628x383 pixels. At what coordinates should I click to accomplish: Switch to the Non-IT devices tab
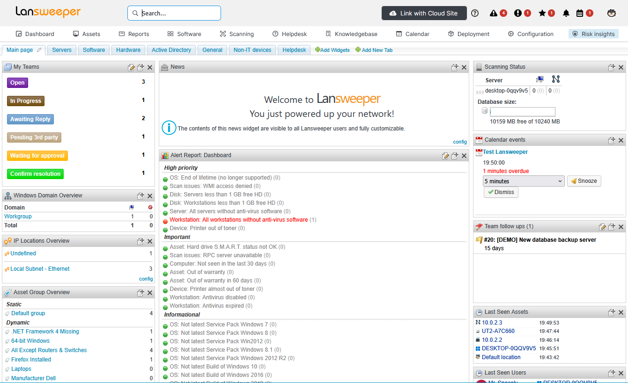coord(252,50)
